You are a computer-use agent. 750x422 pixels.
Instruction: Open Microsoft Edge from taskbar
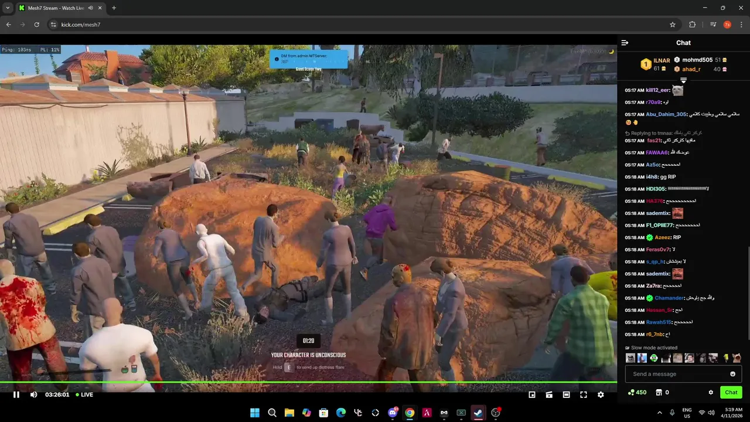[x=341, y=413]
